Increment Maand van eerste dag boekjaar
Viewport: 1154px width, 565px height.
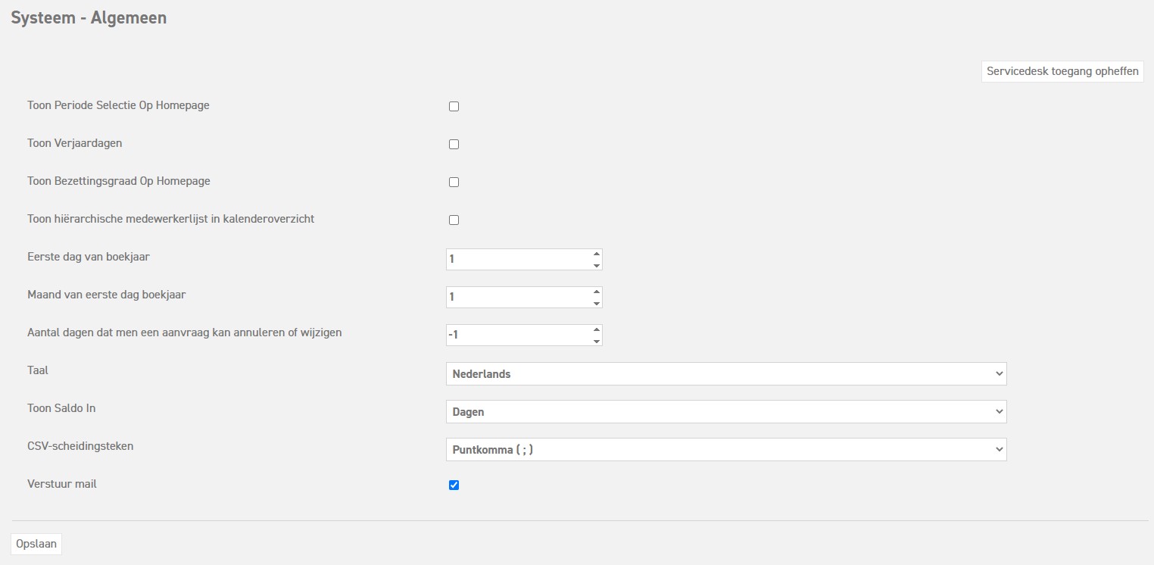(x=597, y=292)
